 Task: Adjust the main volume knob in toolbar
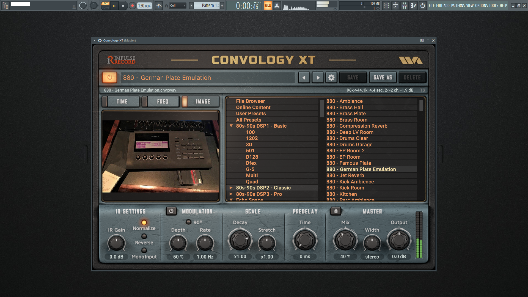(x=83, y=5)
